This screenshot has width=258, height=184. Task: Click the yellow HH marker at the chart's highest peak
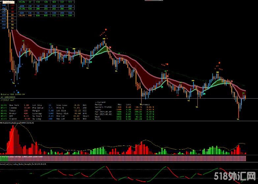tap(104, 39)
